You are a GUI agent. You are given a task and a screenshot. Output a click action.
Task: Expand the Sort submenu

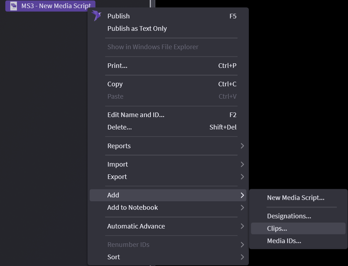point(114,257)
